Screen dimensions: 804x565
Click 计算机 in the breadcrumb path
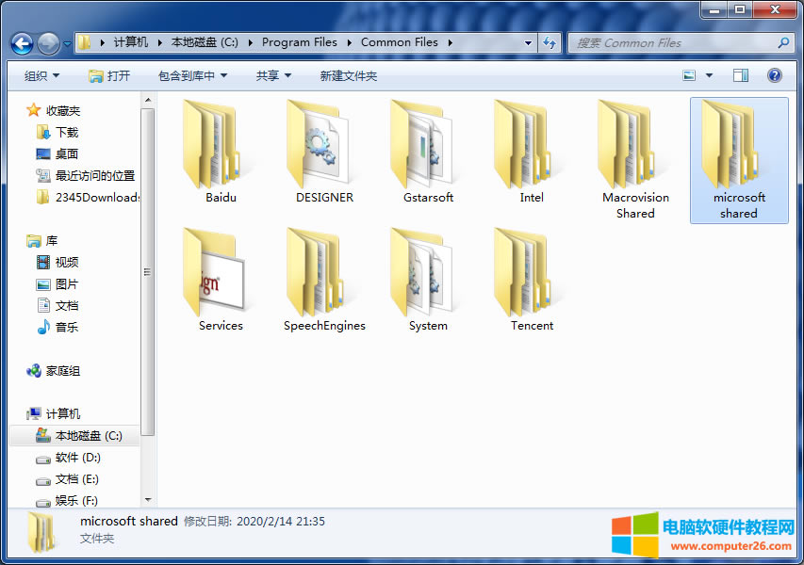point(131,42)
